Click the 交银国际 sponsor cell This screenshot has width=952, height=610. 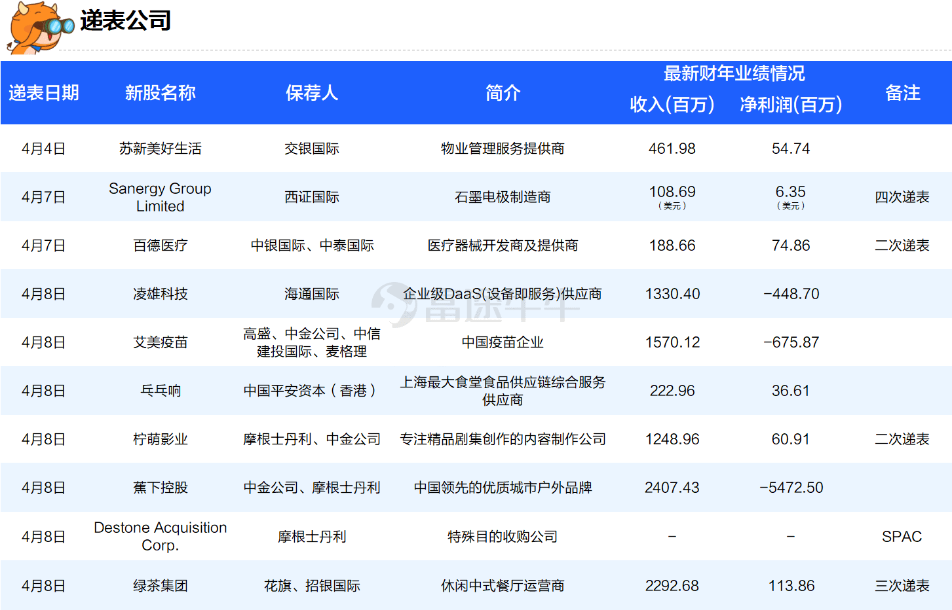coord(312,149)
